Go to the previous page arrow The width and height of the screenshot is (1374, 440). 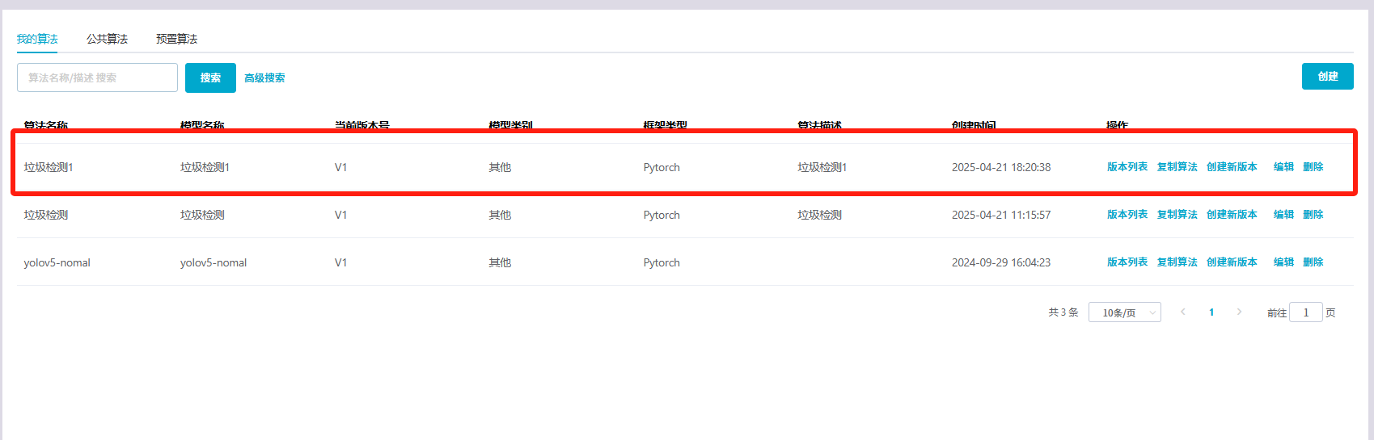pos(1183,312)
